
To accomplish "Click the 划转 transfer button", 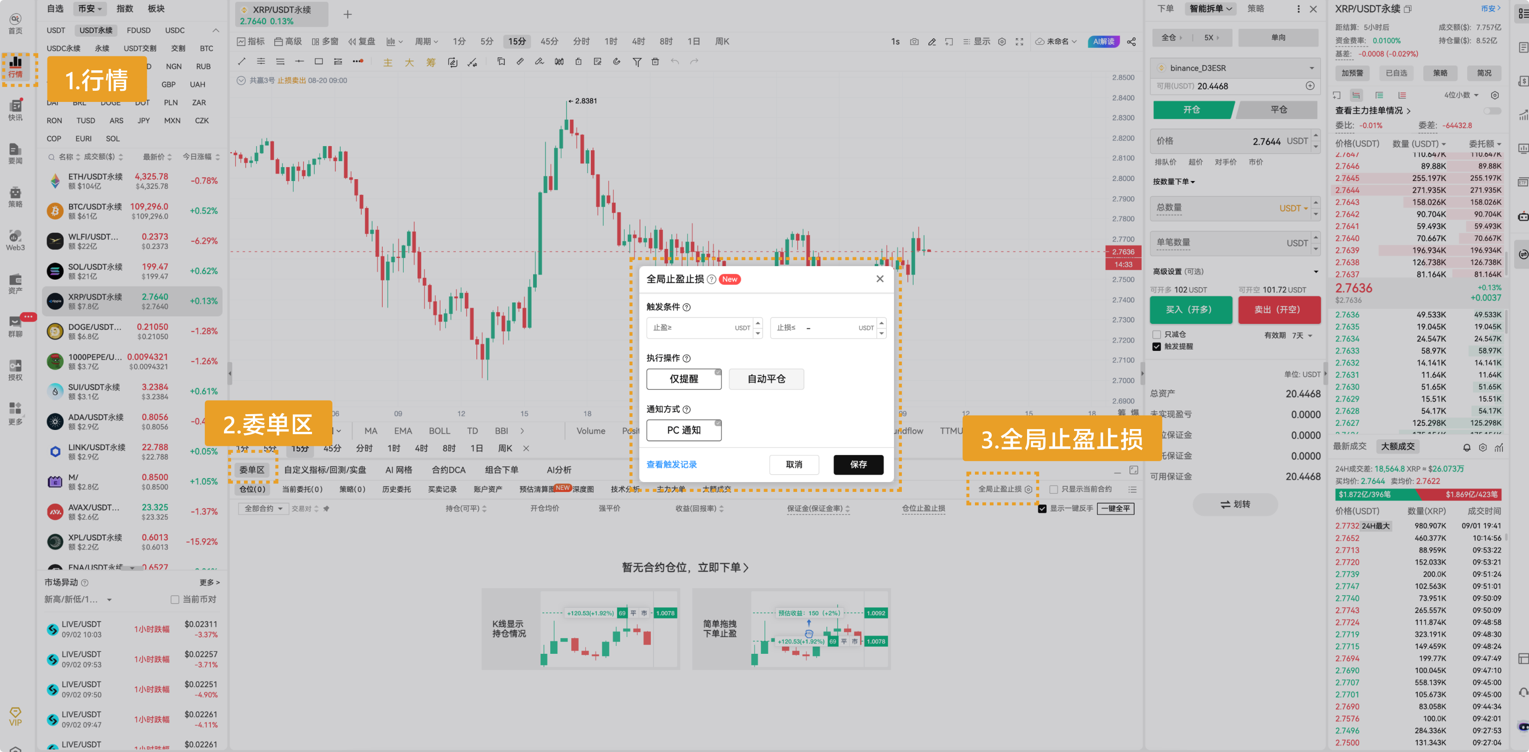I will tap(1235, 504).
